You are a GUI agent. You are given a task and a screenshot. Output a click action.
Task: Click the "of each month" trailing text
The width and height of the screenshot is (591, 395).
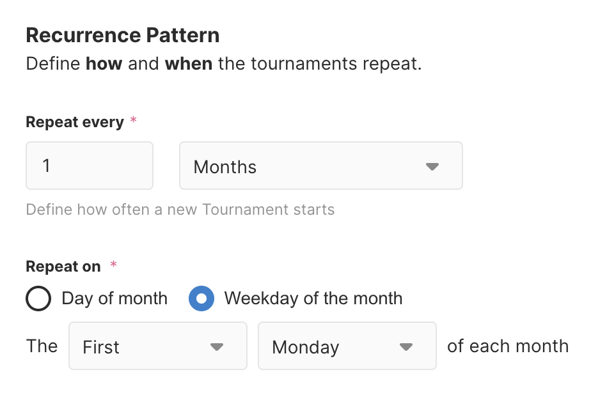pyautogui.click(x=507, y=346)
